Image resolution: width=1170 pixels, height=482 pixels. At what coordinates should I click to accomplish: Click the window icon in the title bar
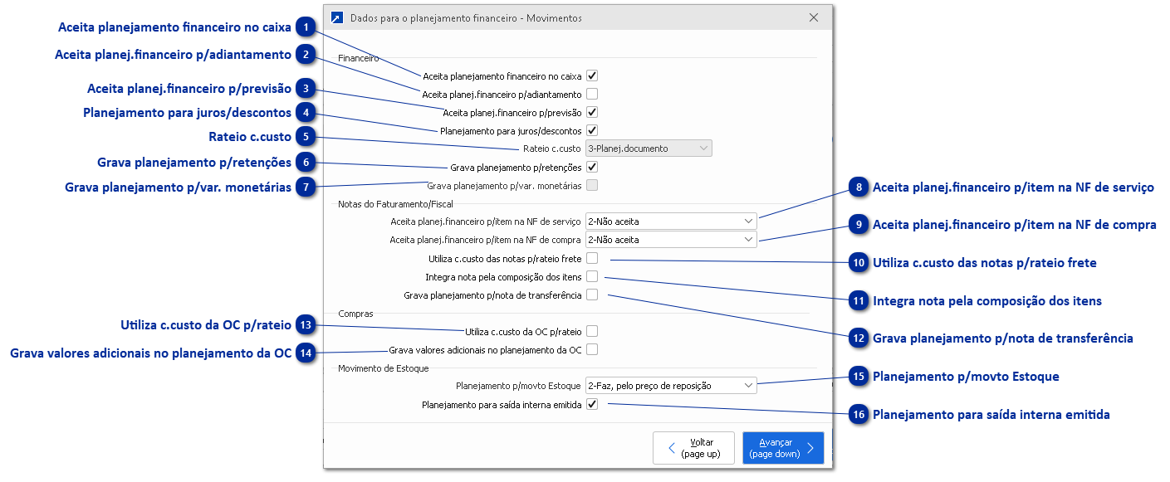[336, 17]
